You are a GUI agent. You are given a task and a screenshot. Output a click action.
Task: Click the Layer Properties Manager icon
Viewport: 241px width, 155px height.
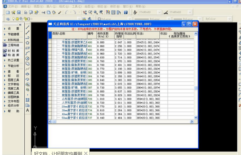(x=8, y=19)
